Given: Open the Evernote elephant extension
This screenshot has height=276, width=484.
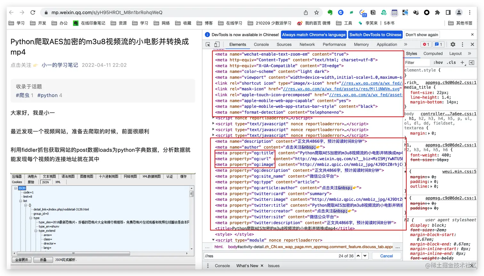Looking at the screenshot, I should [x=330, y=12].
